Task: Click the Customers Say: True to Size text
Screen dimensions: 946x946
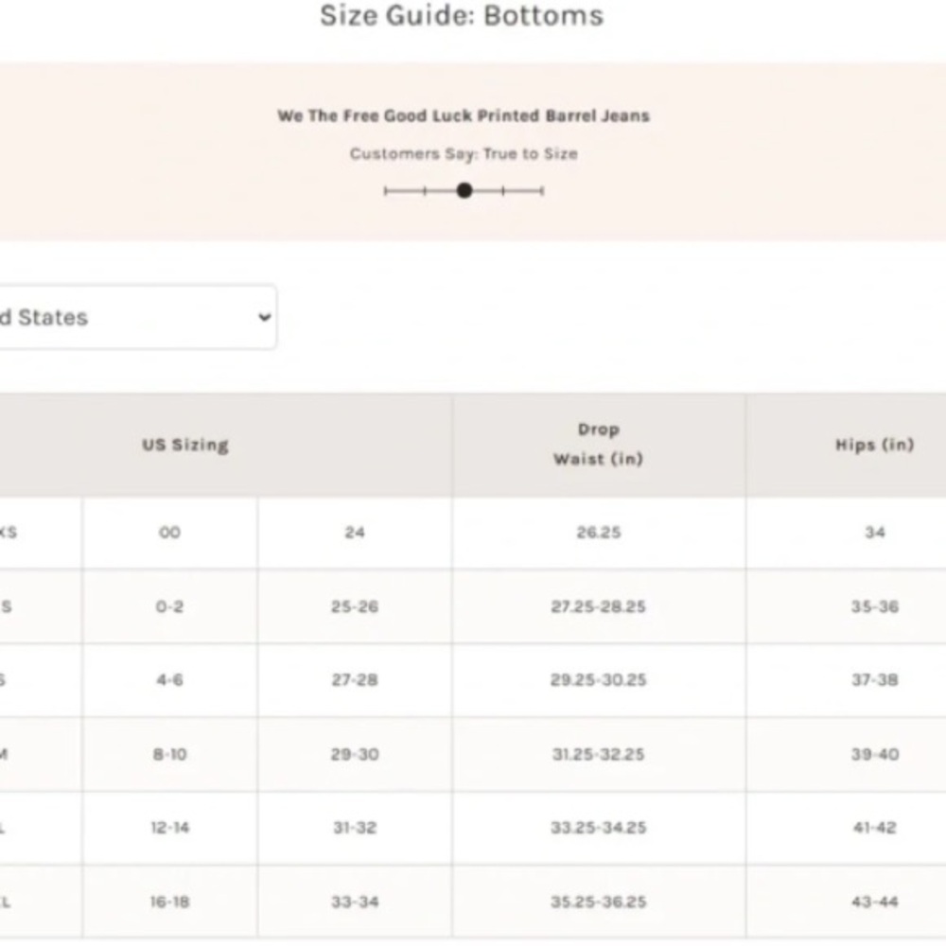Action: coord(464,154)
